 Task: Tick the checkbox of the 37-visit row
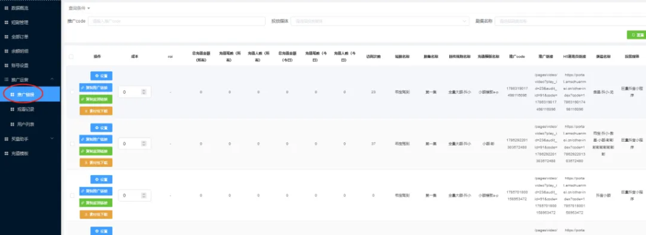(72, 144)
